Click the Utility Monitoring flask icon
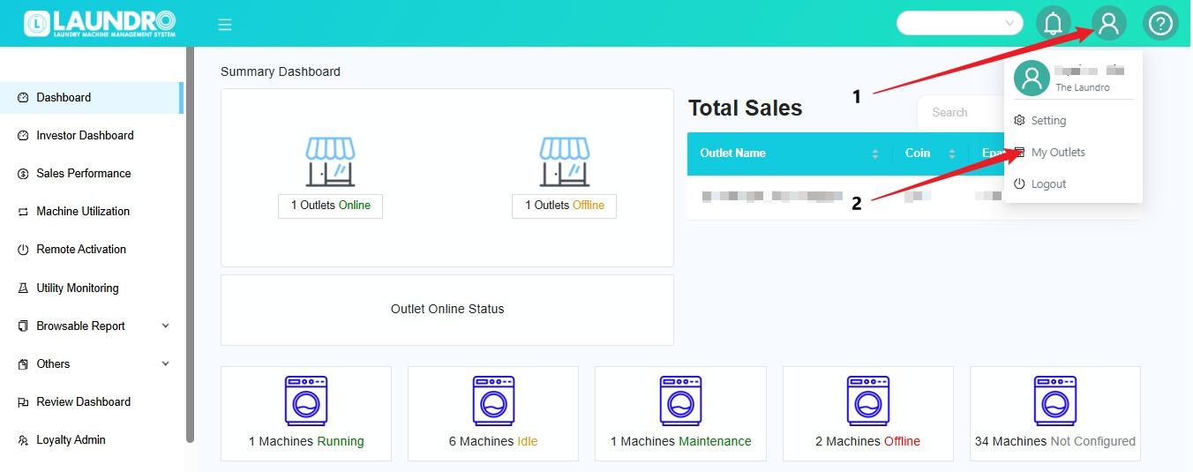Image resolution: width=1193 pixels, height=472 pixels. point(23,288)
